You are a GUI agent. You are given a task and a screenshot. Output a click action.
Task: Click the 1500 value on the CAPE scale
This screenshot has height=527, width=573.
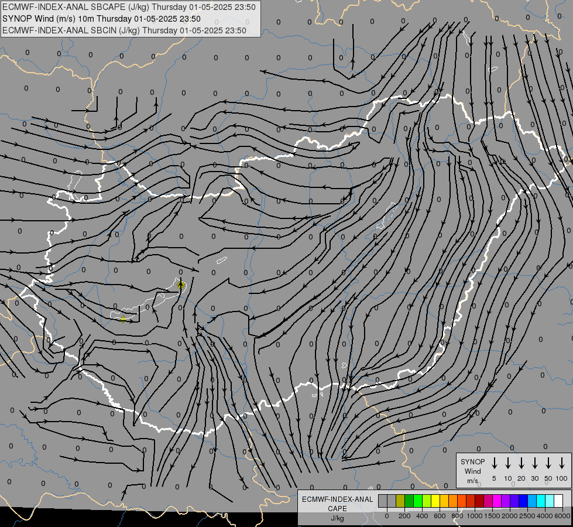[492, 516]
